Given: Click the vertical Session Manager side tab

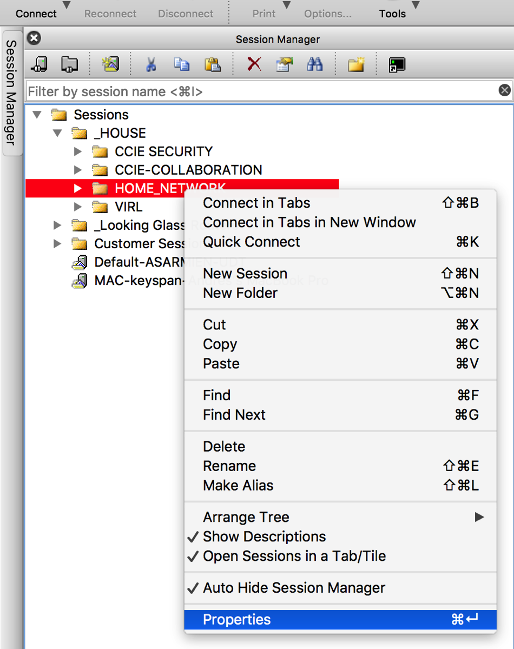Looking at the screenshot, I should pos(12,92).
